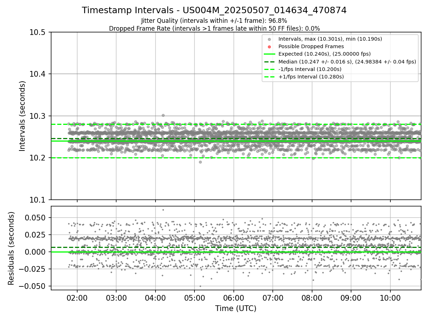Click the '02:00' time tick label
Image resolution: width=429 pixels, height=321 pixels.
(77, 298)
